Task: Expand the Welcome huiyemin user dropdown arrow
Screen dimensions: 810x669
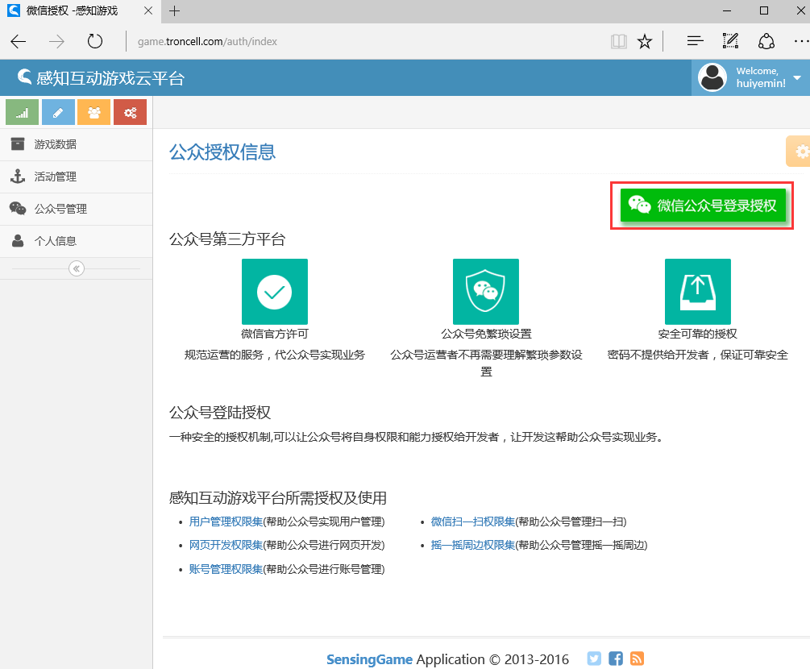Action: pyautogui.click(x=797, y=78)
